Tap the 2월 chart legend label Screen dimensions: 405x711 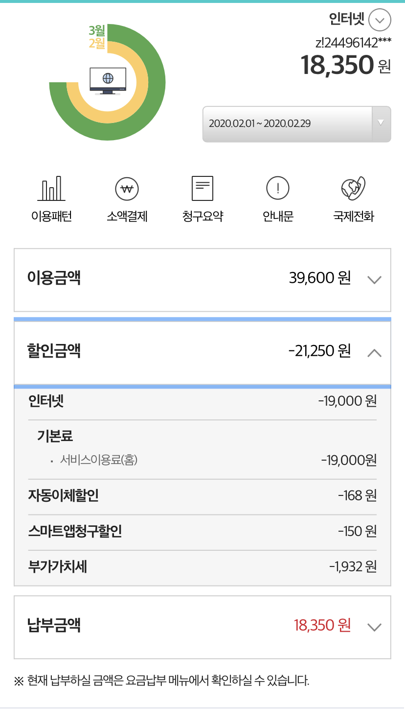click(97, 43)
